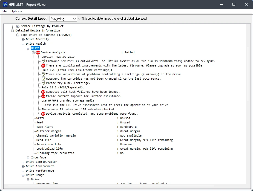Click stop icon beside Repeated self test failures
Viewport: 253px width, 191px height.
tap(43, 92)
